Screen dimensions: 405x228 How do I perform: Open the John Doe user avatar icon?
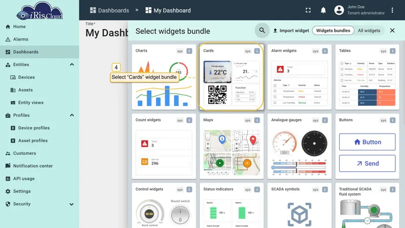pos(339,10)
